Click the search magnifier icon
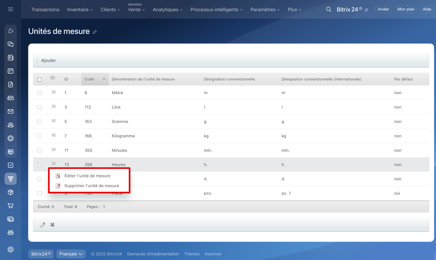The height and width of the screenshot is (260, 436). tap(329, 10)
